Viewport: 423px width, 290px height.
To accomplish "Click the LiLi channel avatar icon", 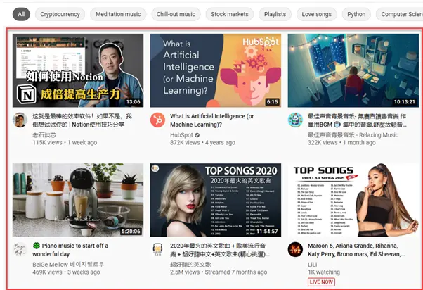I will tap(295, 249).
